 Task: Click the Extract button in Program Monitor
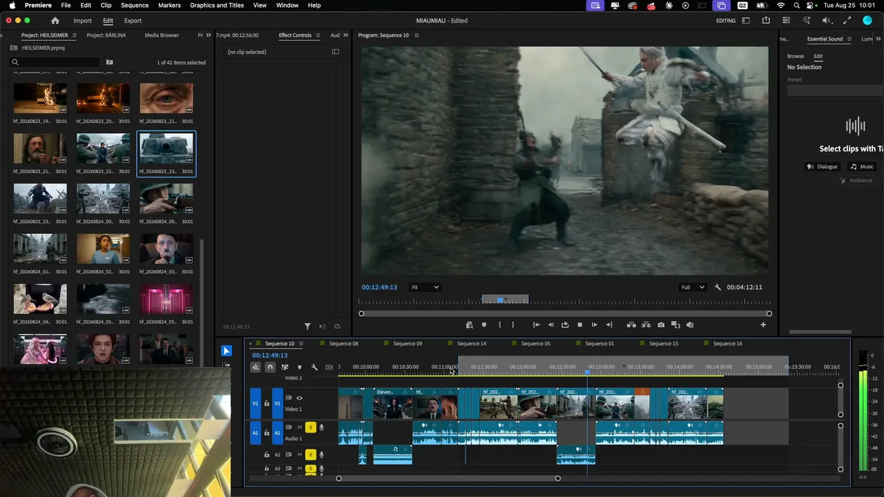pos(646,324)
